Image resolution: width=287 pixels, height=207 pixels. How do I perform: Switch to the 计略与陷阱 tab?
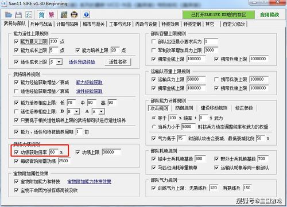[67, 24]
